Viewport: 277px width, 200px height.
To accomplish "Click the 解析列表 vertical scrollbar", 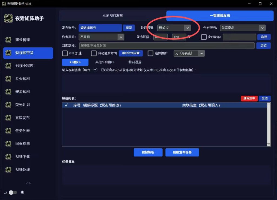I will [x=269, y=124].
